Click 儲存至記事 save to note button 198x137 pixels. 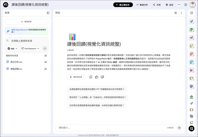point(76,77)
